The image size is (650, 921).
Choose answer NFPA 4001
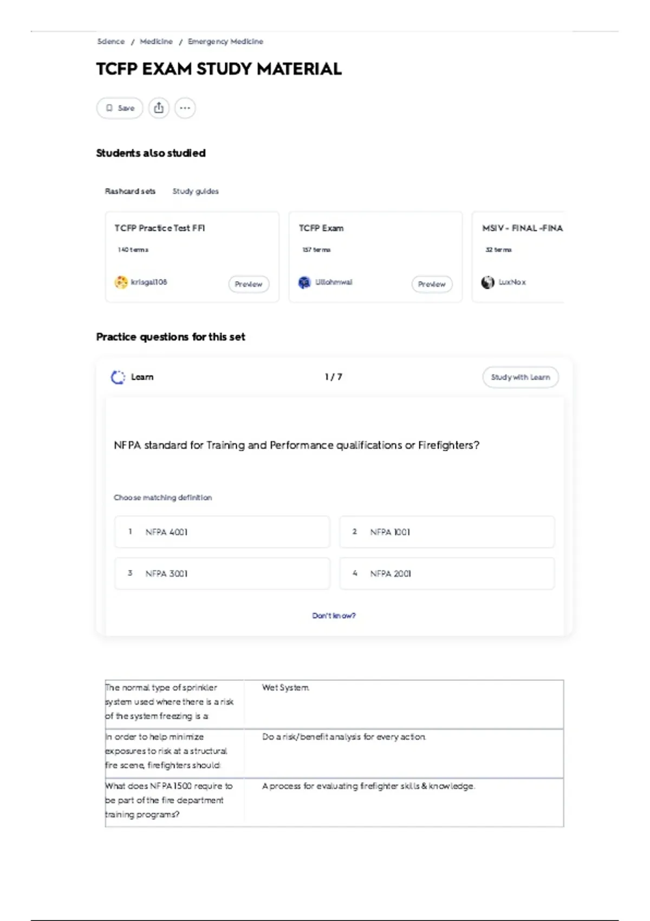(222, 532)
